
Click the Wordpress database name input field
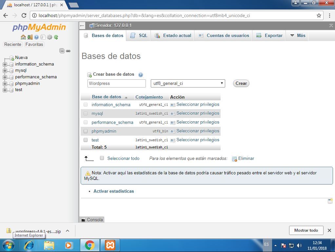coord(116,83)
